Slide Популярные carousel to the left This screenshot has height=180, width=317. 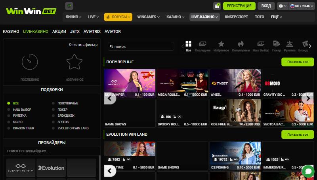(110, 98)
